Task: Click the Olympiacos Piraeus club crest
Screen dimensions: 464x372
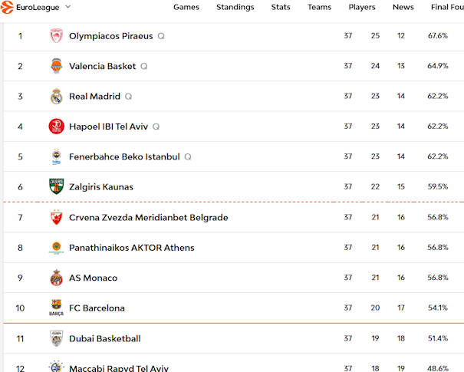Action: coord(56,36)
